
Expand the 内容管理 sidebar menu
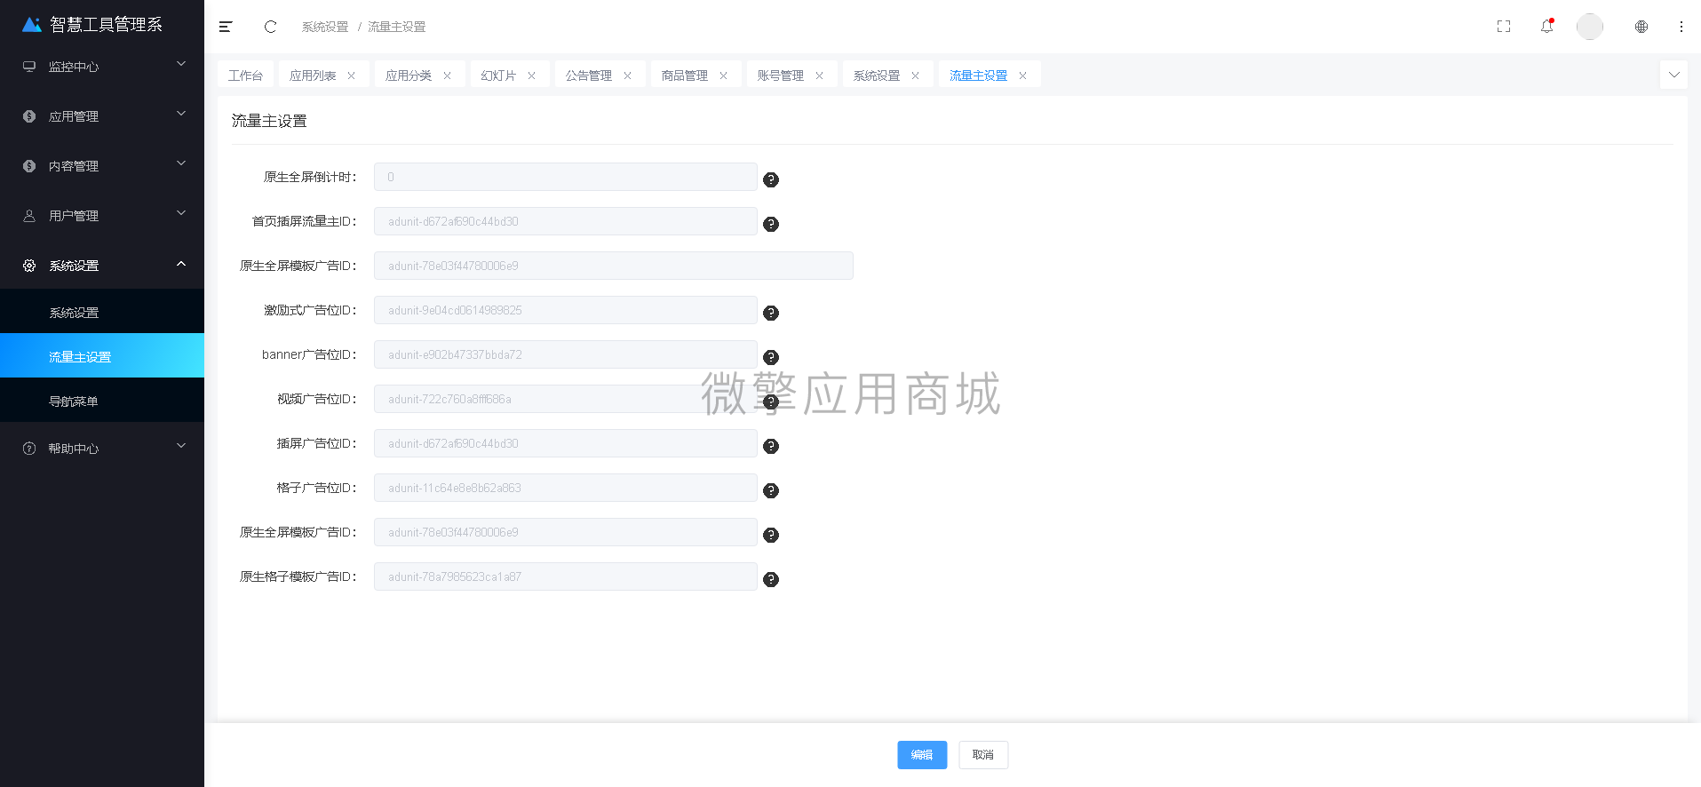pyautogui.click(x=102, y=166)
